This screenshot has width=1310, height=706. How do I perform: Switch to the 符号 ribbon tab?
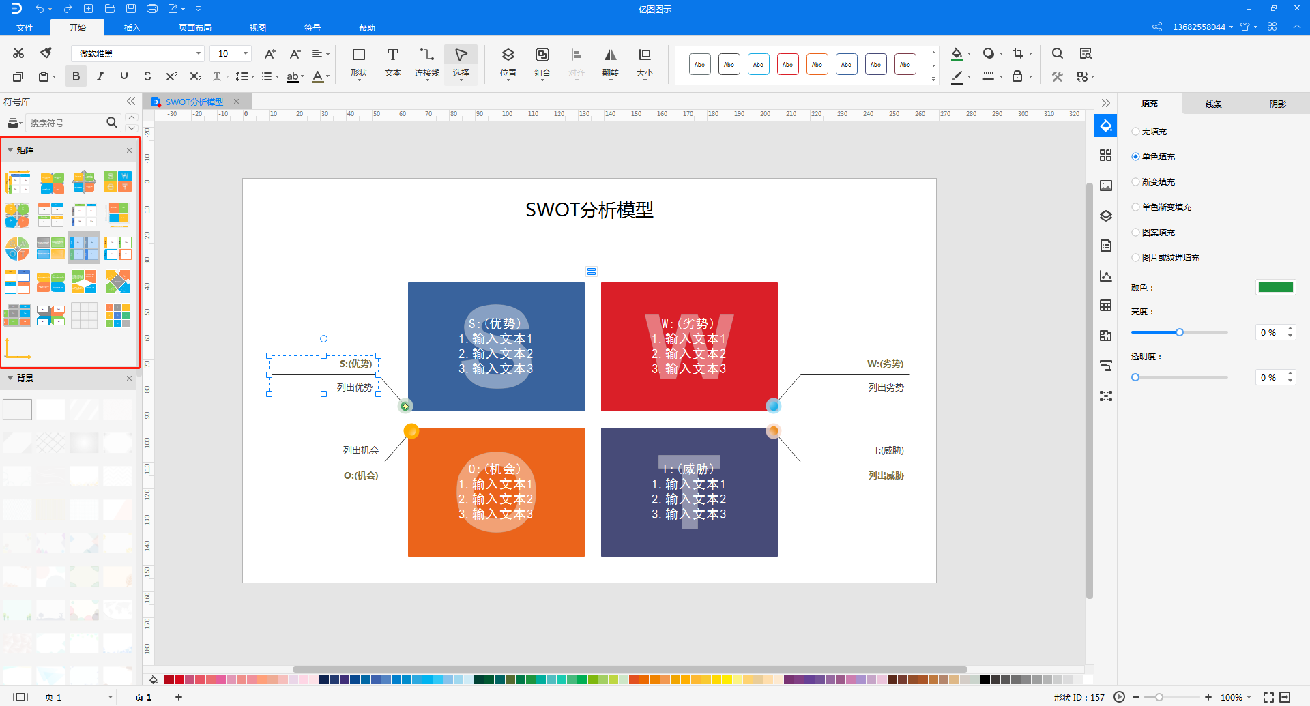pyautogui.click(x=312, y=27)
